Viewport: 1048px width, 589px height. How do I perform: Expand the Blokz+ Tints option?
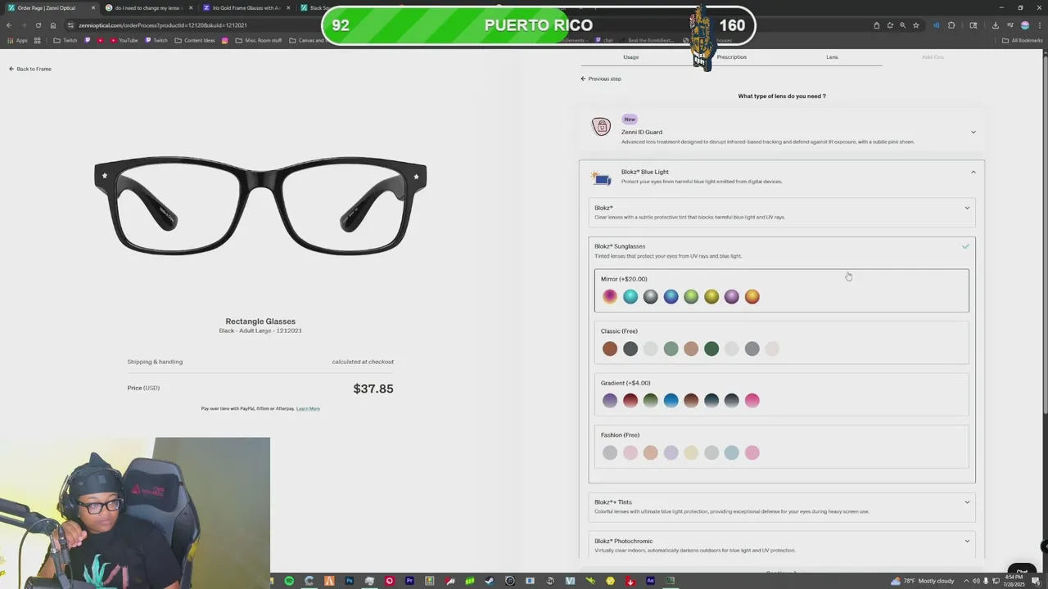click(967, 502)
